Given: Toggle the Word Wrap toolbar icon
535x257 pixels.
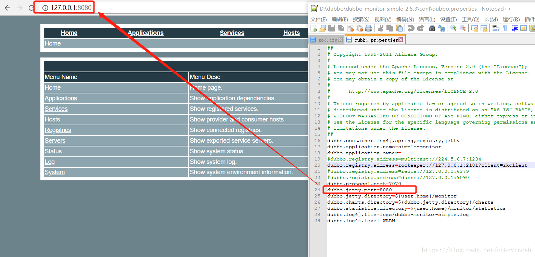Looking at the screenshot, I should click(496, 28).
